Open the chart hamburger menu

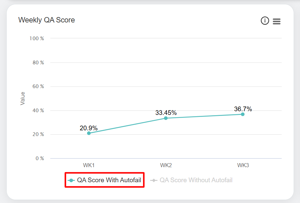[x=277, y=21]
